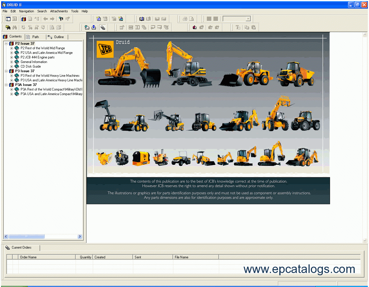The width and height of the screenshot is (369, 287).
Task: Open the Attachments menu
Action: 59,11
